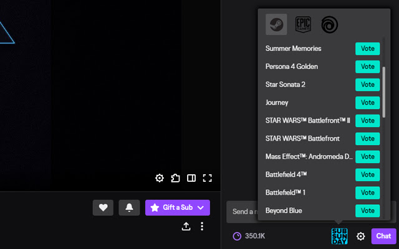The width and height of the screenshot is (399, 249).
Task: Open the more options vertical ellipsis
Action: (x=202, y=227)
